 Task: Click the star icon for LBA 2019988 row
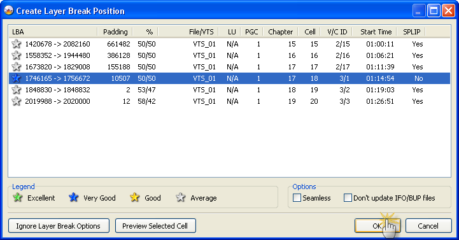click(17, 101)
